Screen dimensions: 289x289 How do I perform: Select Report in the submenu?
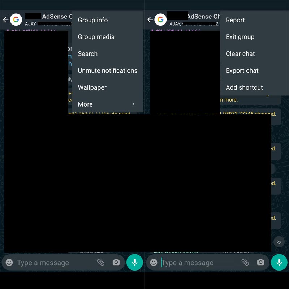pyautogui.click(x=255, y=20)
